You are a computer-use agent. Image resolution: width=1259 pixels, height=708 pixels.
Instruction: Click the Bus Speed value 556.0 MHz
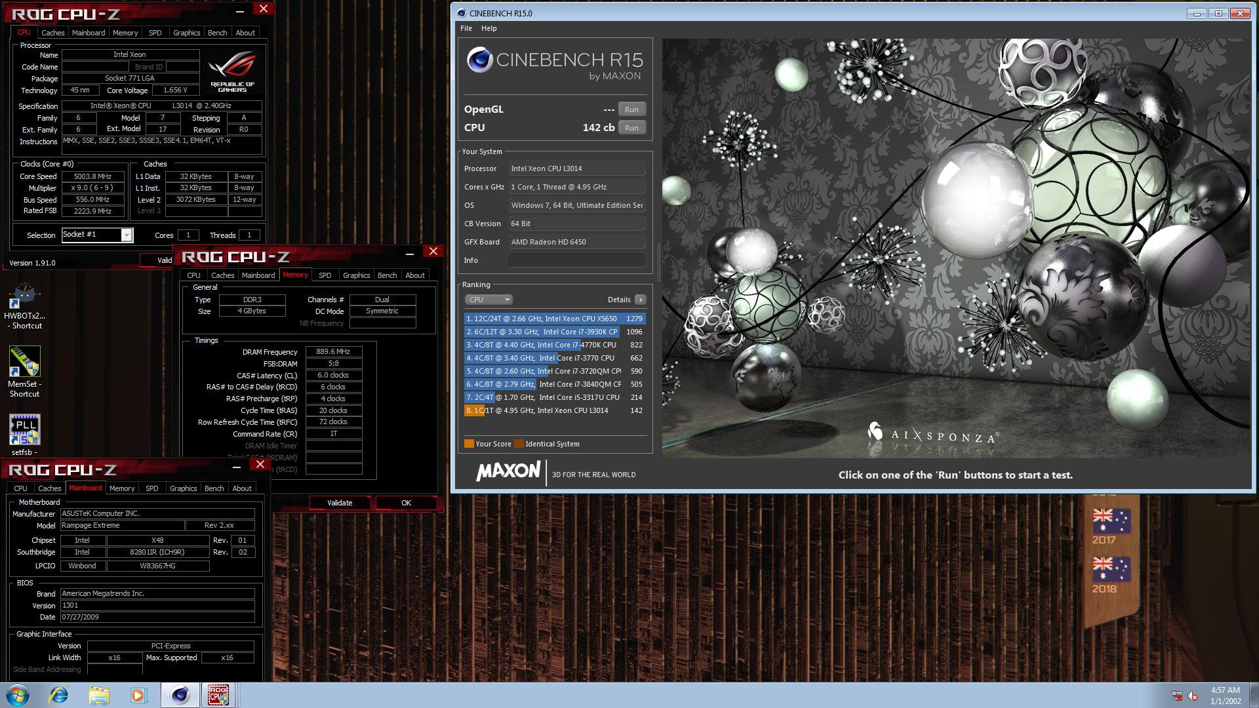(x=92, y=200)
